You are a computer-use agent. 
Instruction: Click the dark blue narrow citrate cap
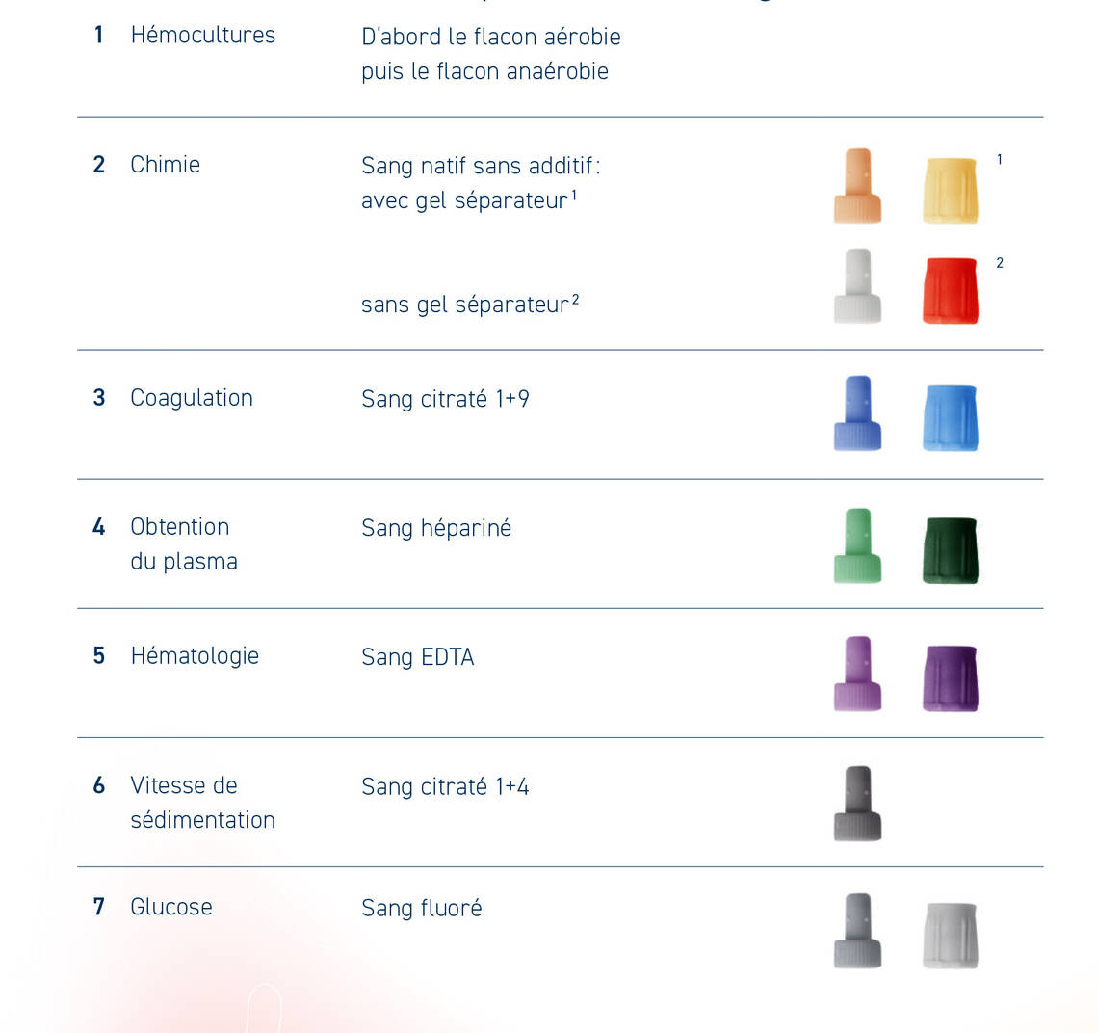pyautogui.click(x=857, y=412)
